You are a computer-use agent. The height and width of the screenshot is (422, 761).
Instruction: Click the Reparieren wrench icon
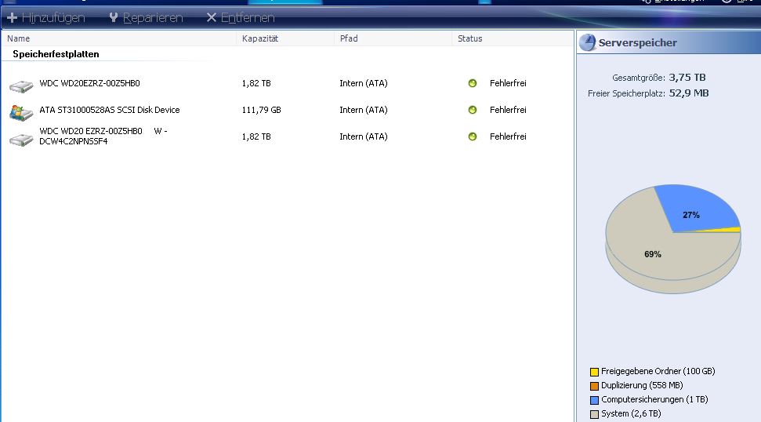click(114, 17)
